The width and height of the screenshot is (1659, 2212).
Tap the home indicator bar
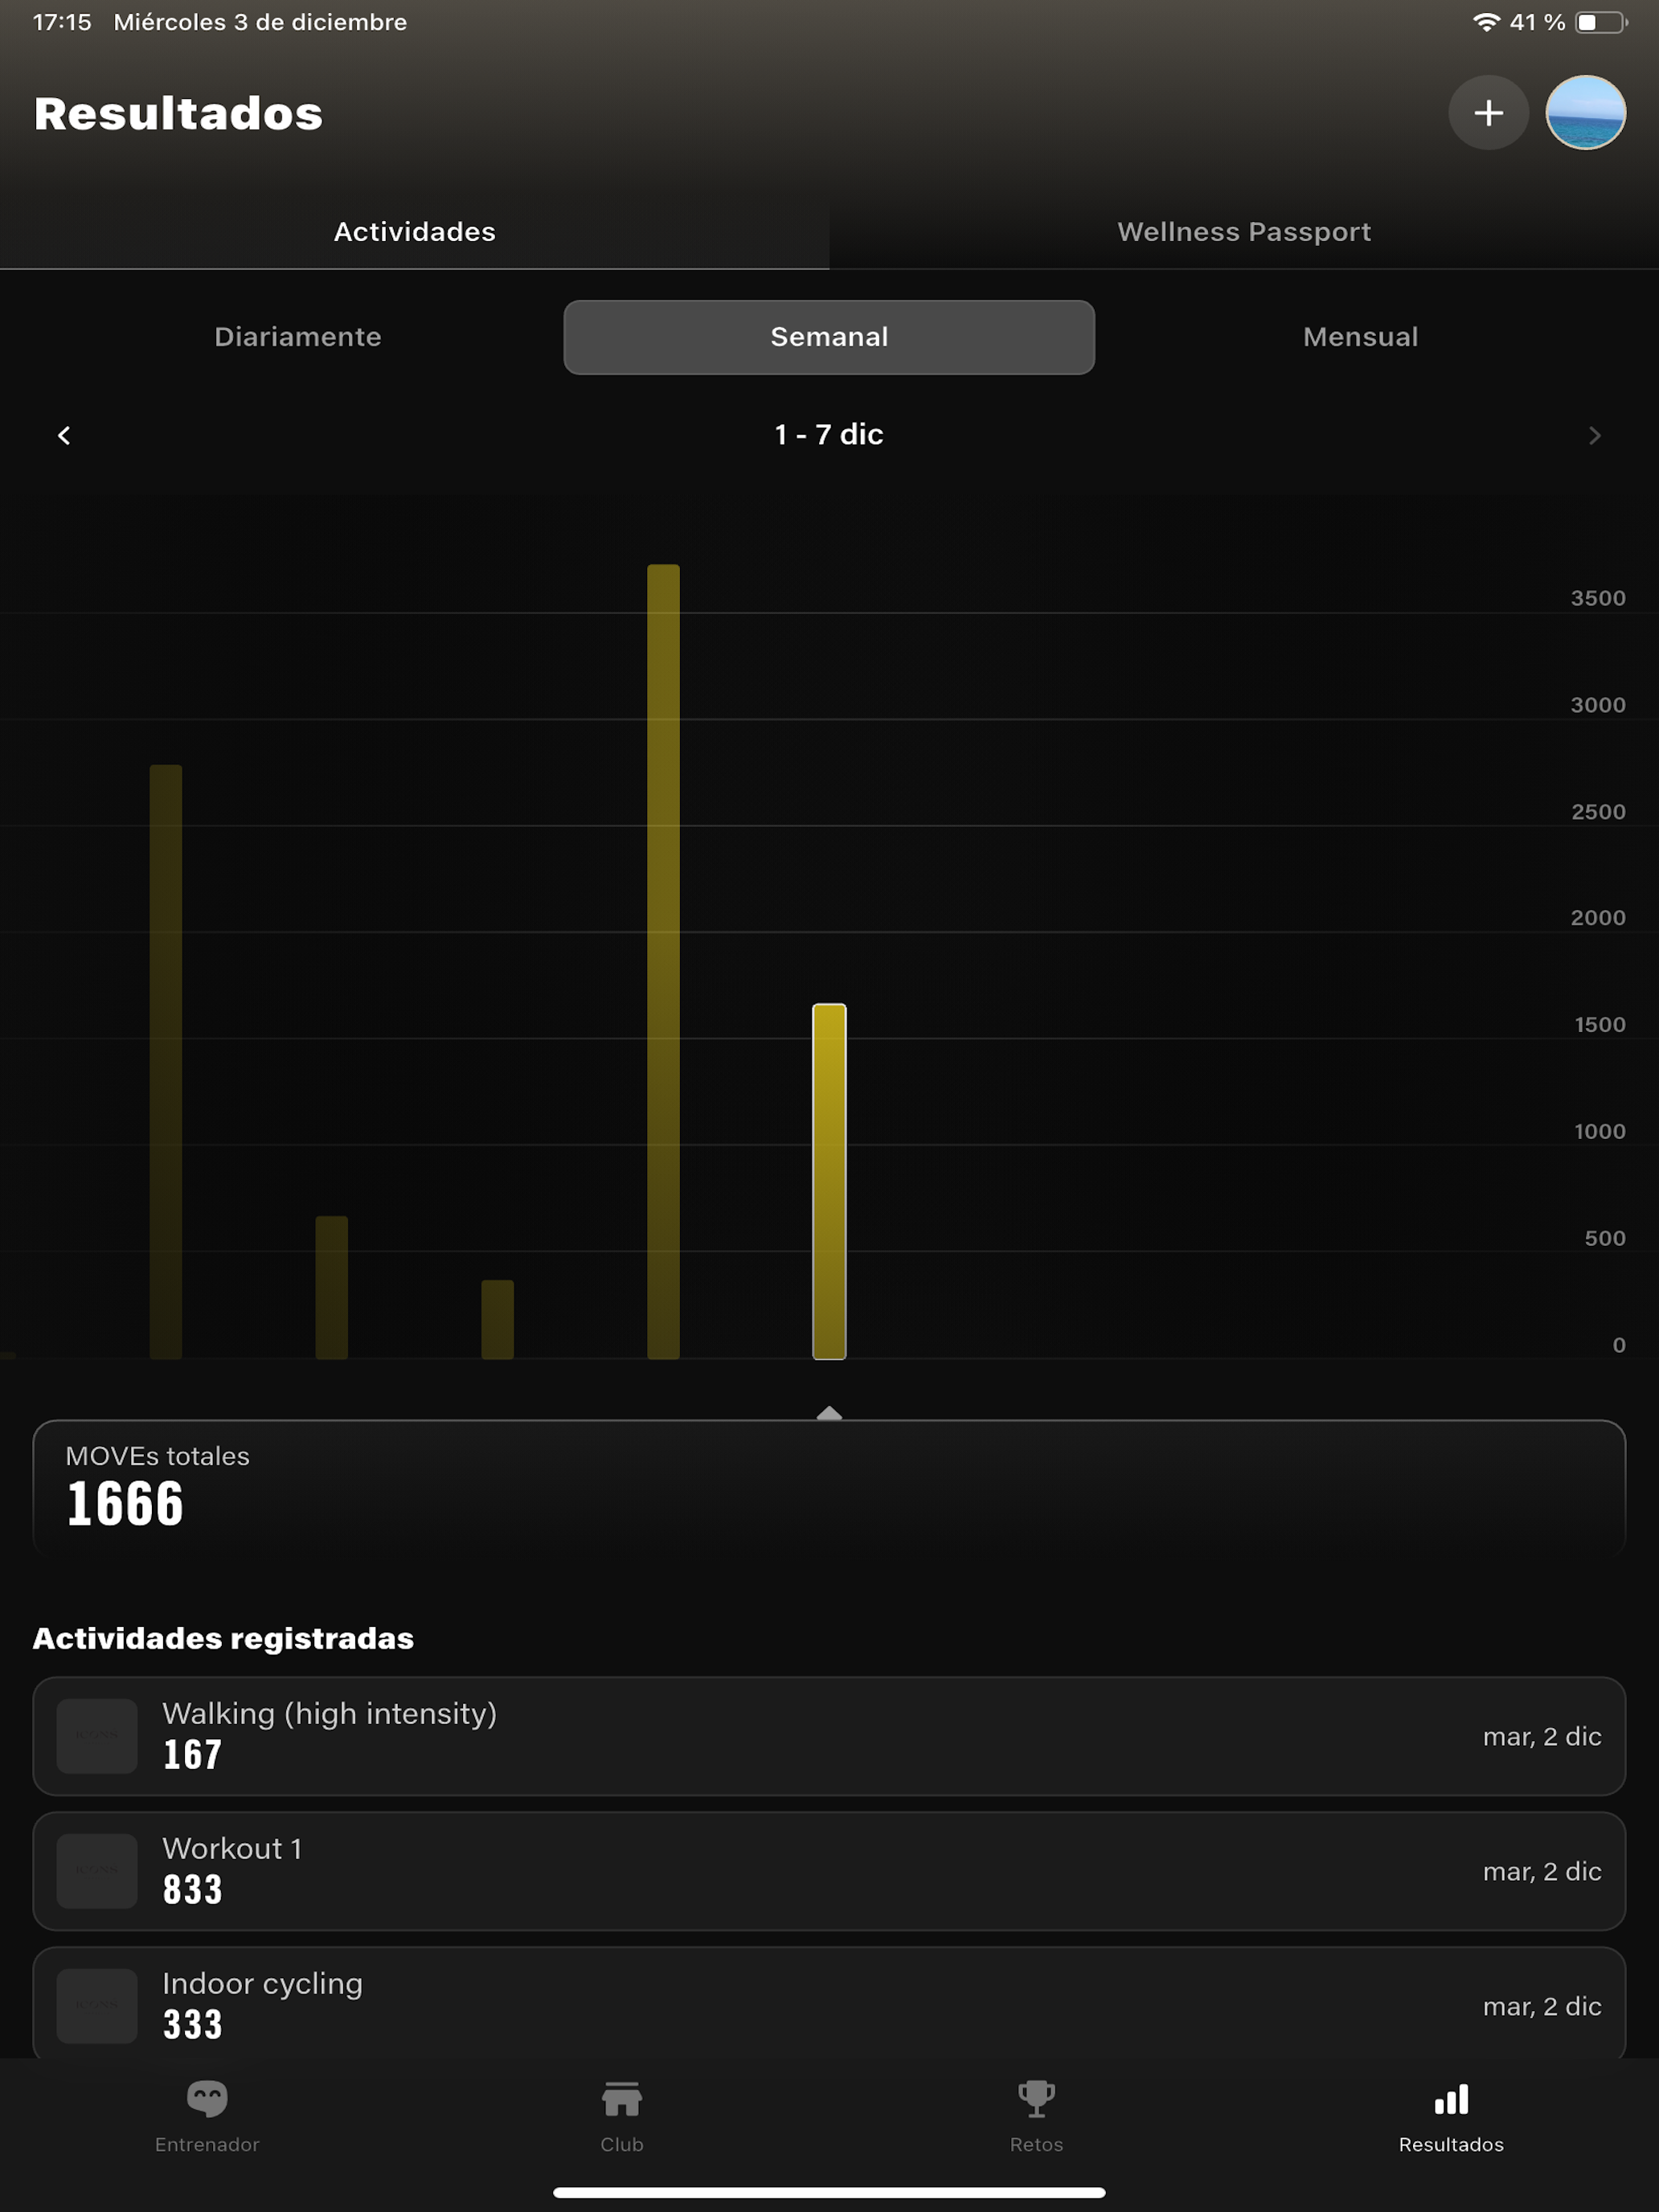tap(829, 2192)
